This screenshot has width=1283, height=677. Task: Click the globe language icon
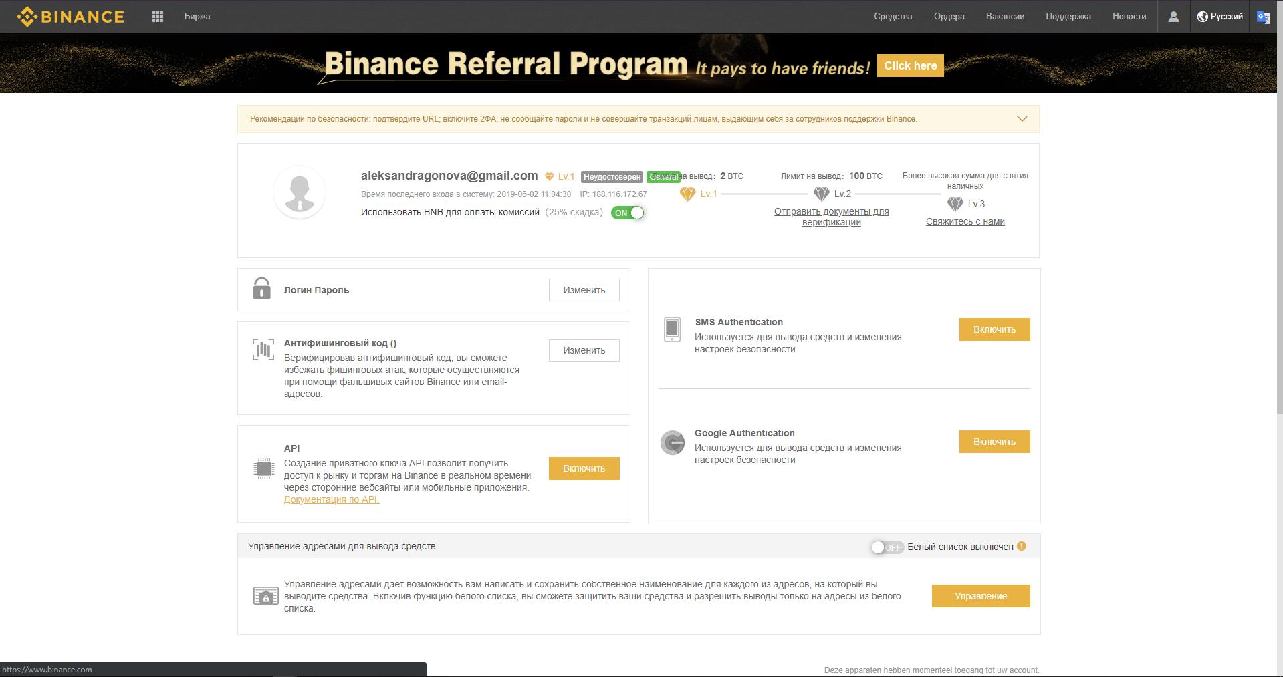tap(1203, 17)
